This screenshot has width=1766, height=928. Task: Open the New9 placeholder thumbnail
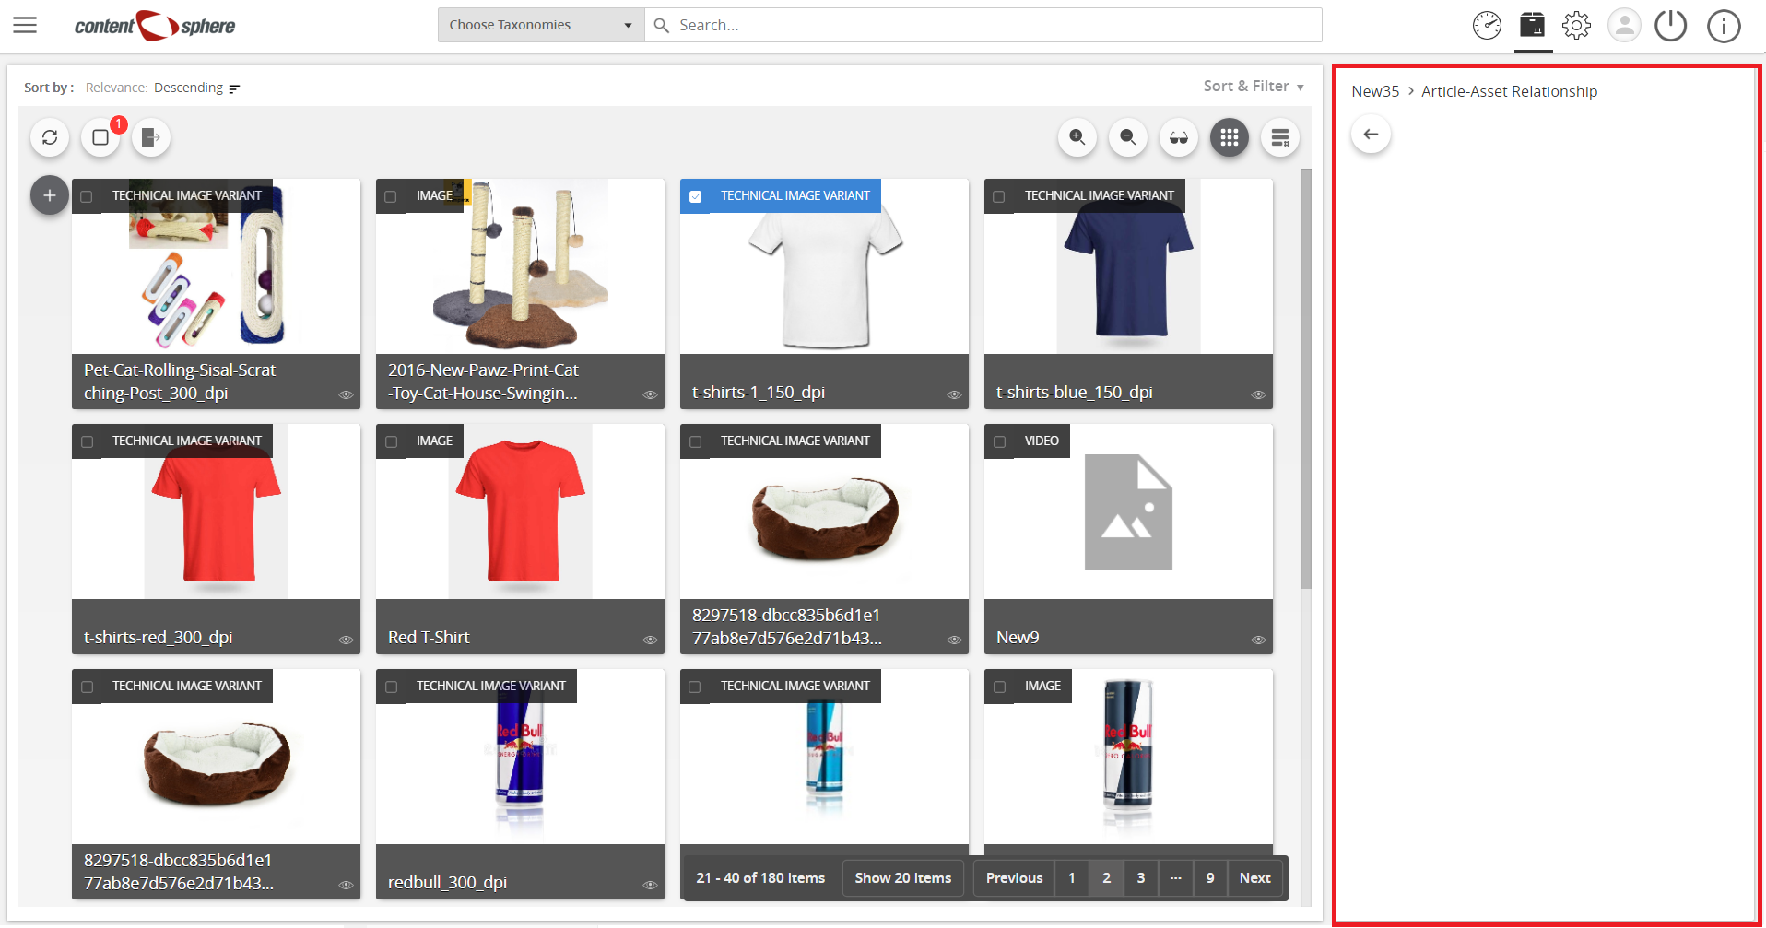click(x=1128, y=512)
